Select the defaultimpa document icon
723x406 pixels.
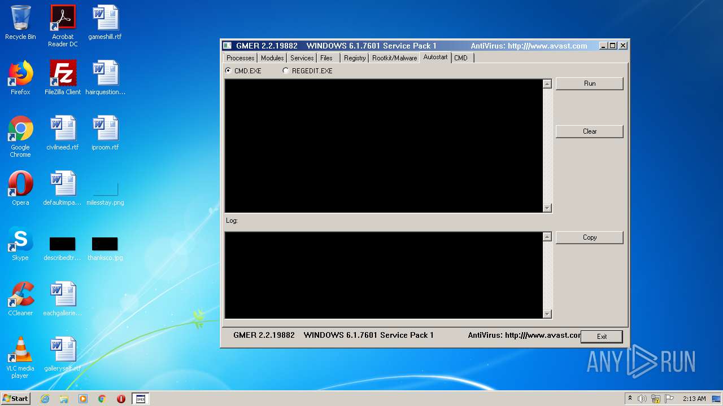(x=63, y=188)
